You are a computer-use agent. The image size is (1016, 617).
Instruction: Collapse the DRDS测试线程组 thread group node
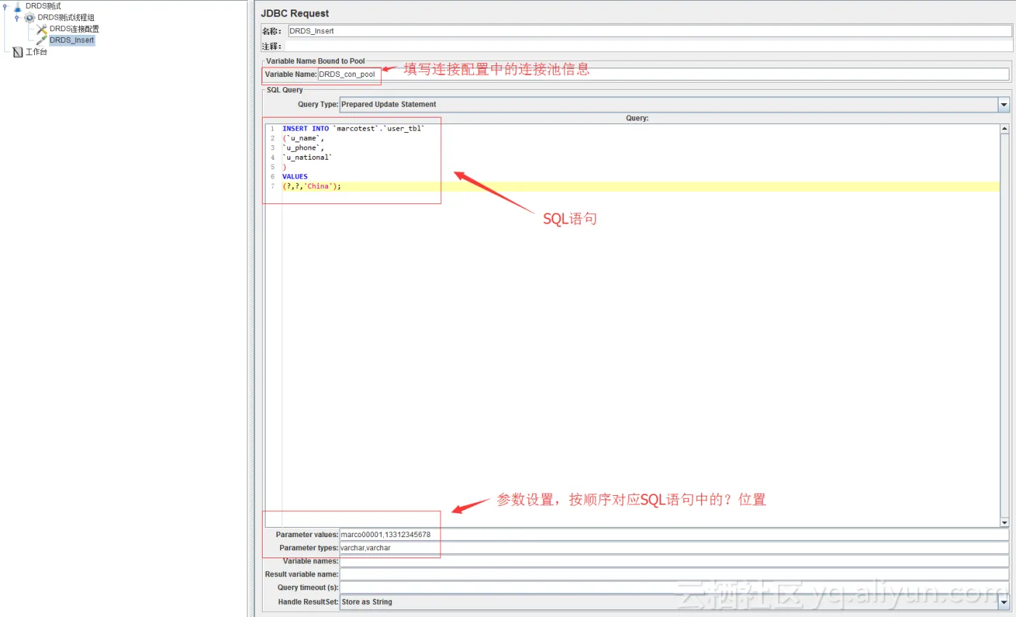[x=17, y=17]
